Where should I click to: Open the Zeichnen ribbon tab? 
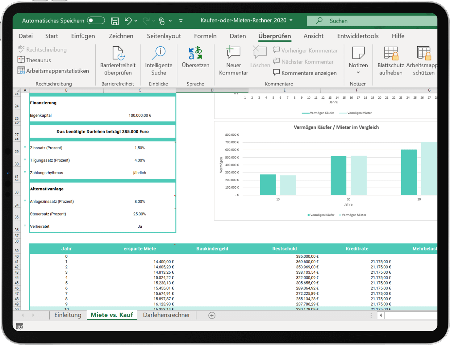point(121,36)
